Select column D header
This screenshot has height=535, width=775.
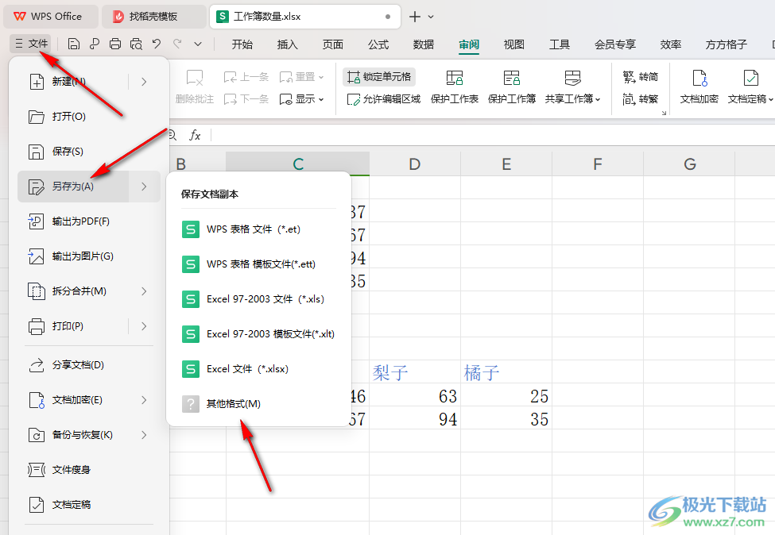coord(415,164)
